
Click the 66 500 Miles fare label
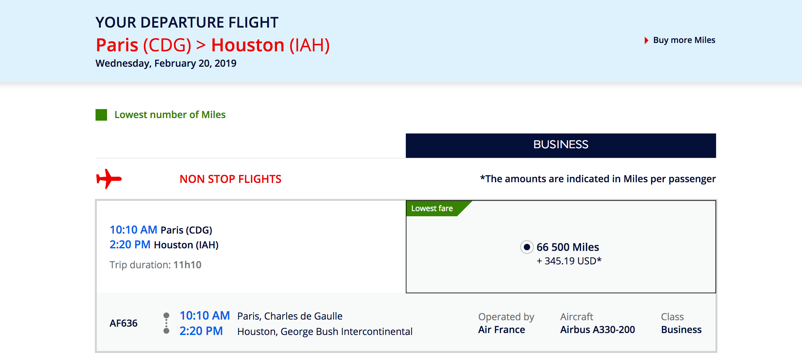tap(568, 247)
